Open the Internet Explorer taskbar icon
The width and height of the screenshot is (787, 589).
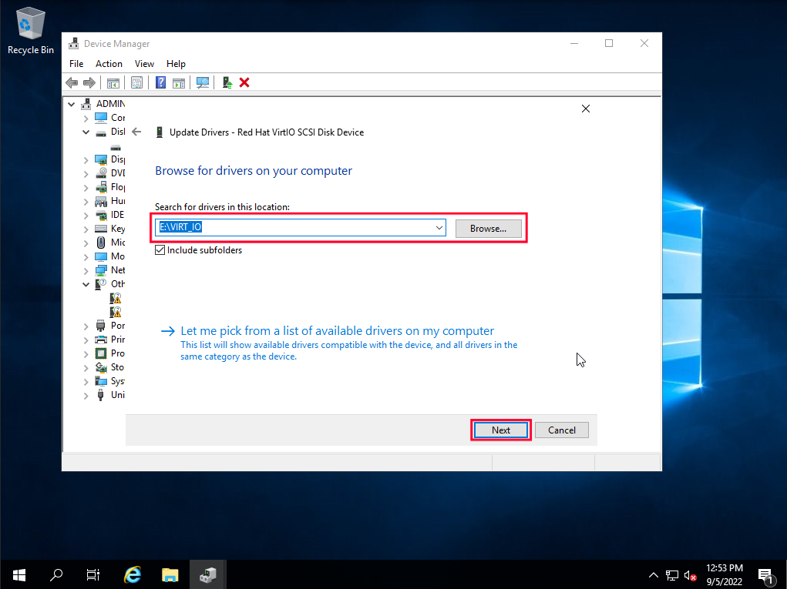tap(132, 574)
